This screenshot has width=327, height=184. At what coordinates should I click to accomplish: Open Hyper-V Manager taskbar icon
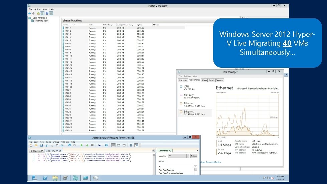(x=75, y=178)
